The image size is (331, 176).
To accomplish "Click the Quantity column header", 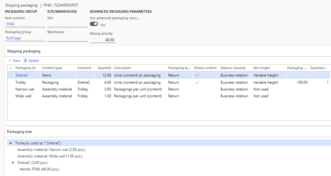I will tap(104, 68).
